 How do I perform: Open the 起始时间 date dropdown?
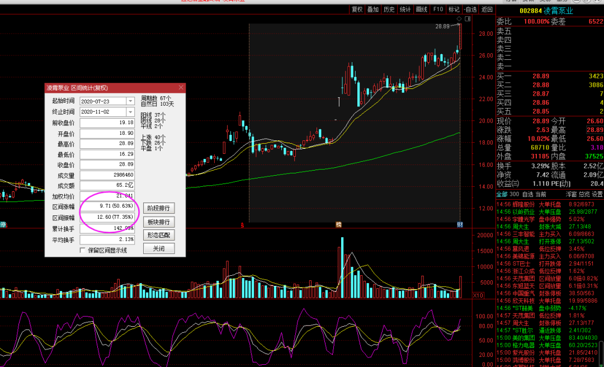[130, 101]
